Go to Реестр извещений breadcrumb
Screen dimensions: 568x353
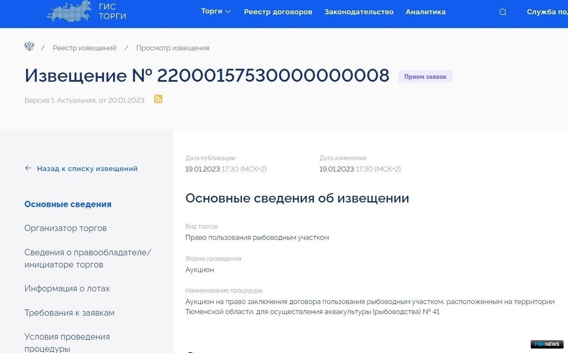click(84, 48)
